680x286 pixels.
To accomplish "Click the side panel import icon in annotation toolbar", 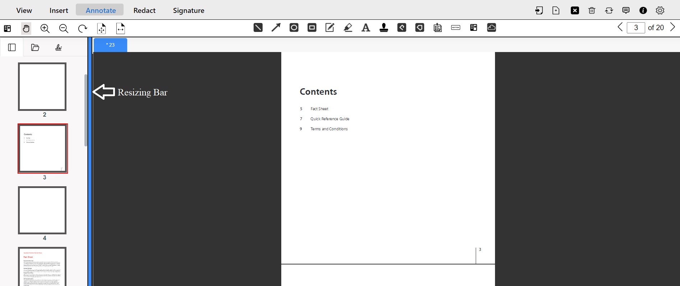I will pyautogui.click(x=473, y=28).
